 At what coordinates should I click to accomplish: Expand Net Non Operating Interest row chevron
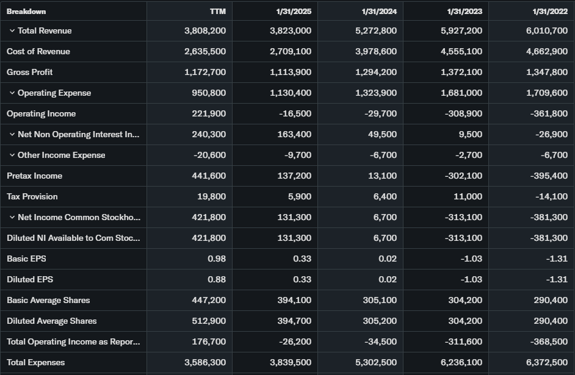coord(12,135)
